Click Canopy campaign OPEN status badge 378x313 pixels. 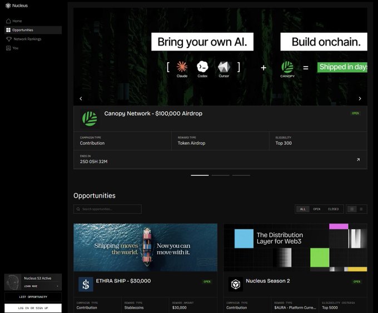[x=355, y=113]
